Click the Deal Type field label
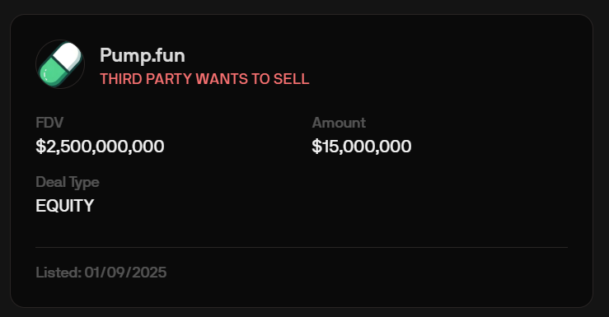Screen dimensions: 609x317 (x=68, y=182)
